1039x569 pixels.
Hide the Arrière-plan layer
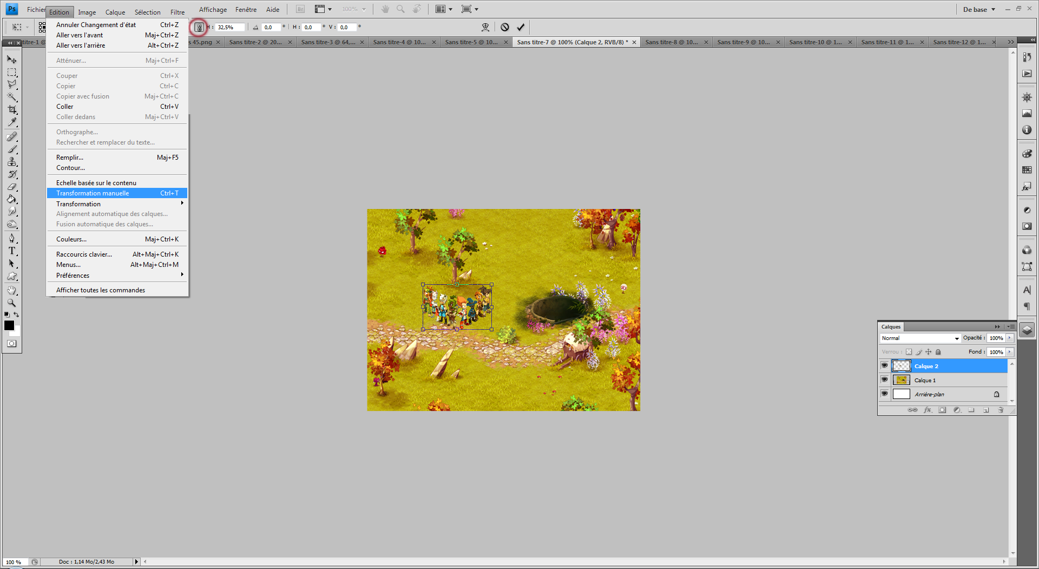[x=884, y=394]
